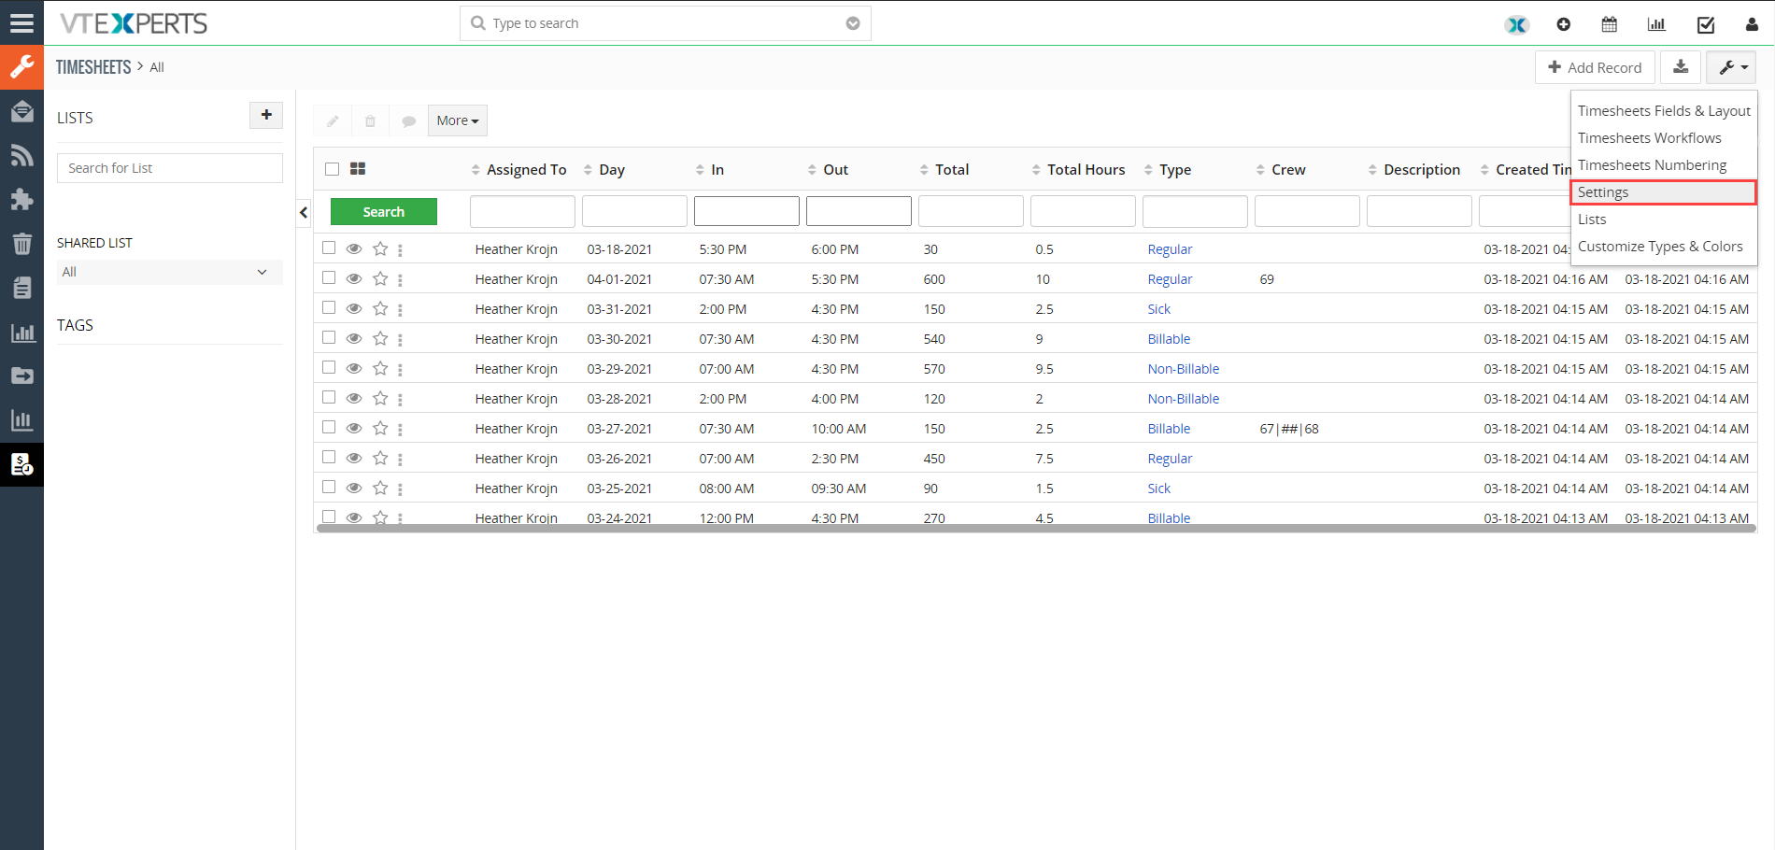Open the recycle bin sidebar icon
Screen dimensions: 1775x850
[x=21, y=244]
